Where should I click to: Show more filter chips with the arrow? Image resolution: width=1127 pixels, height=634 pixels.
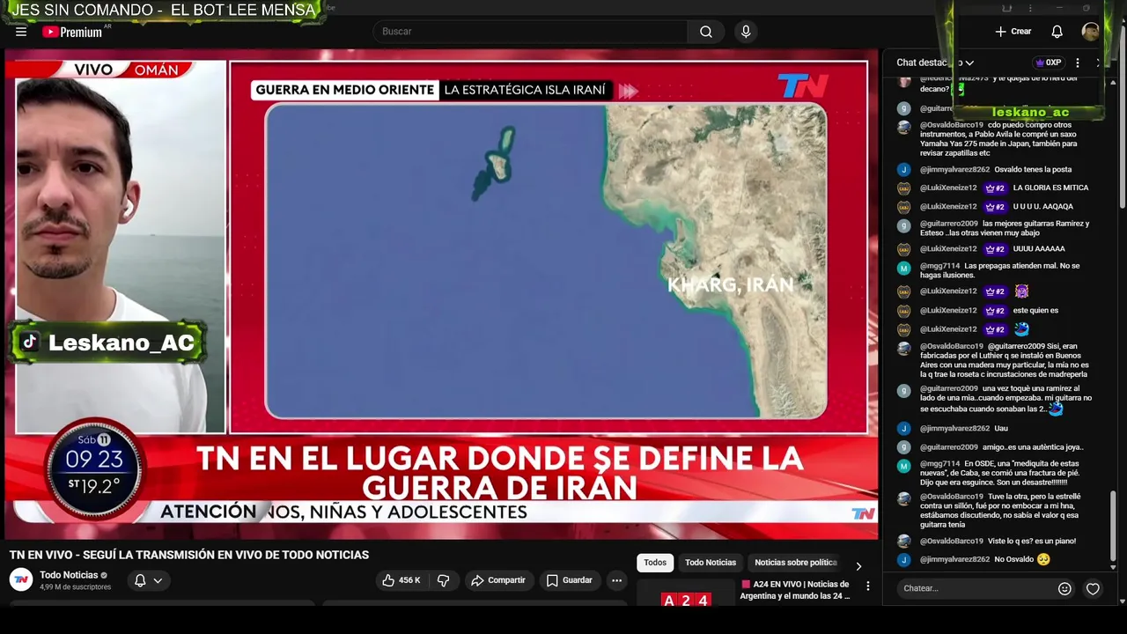coord(858,565)
